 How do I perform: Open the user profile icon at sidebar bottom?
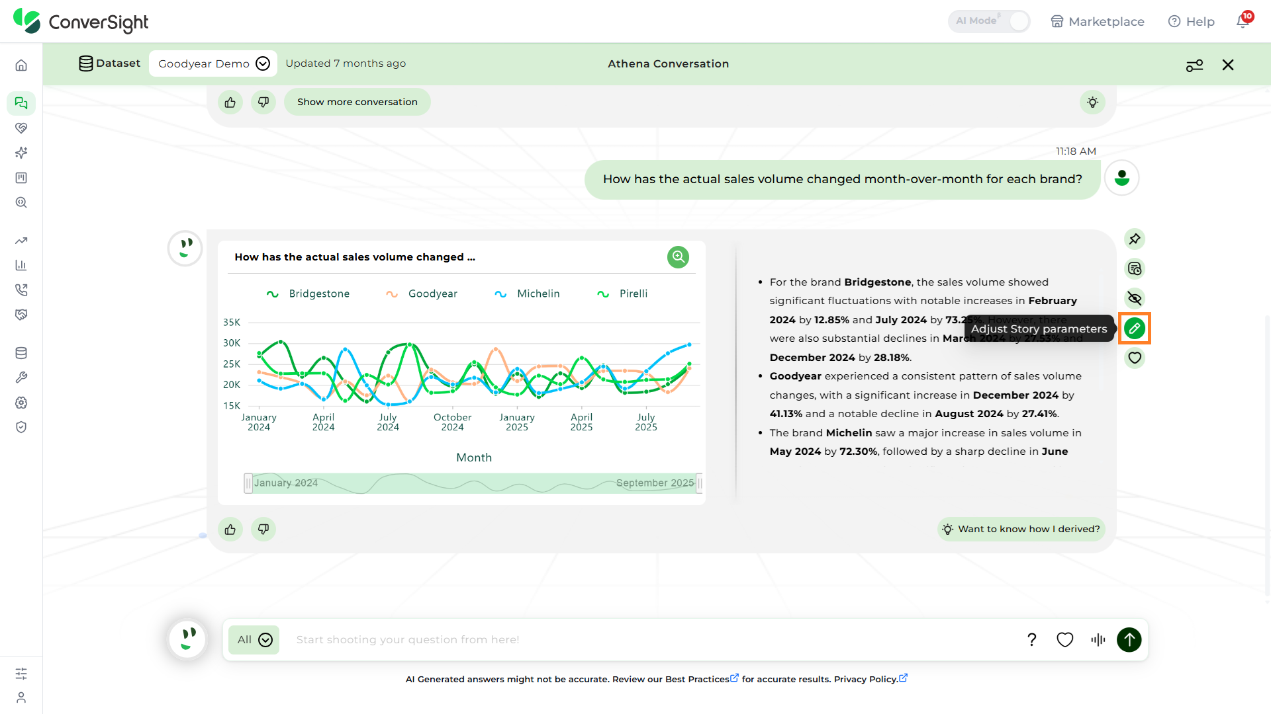pyautogui.click(x=21, y=697)
